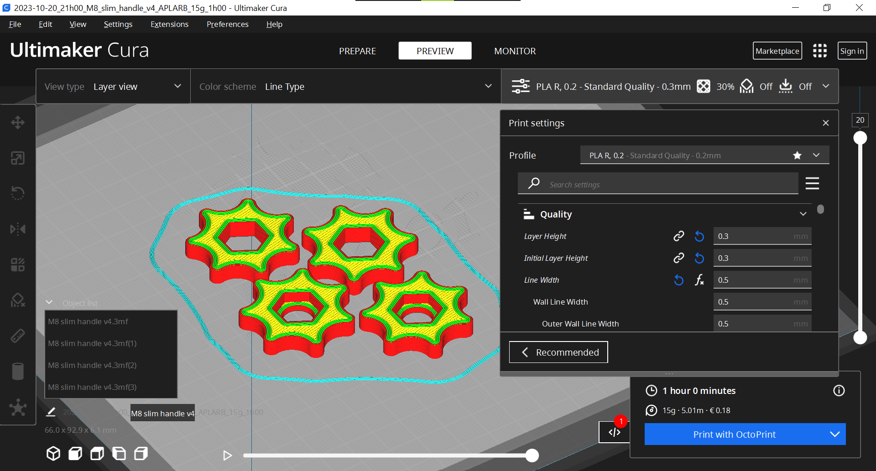The width and height of the screenshot is (876, 471).
Task: Collapse the Quality settings section
Action: tap(803, 214)
